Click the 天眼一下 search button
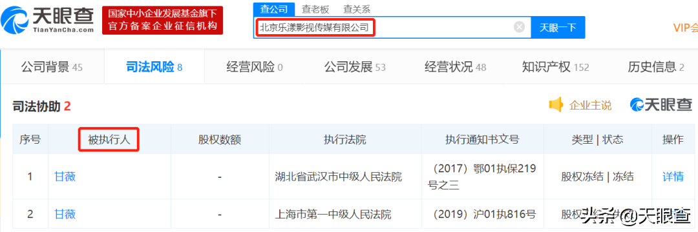The image size is (698, 232). (558, 28)
